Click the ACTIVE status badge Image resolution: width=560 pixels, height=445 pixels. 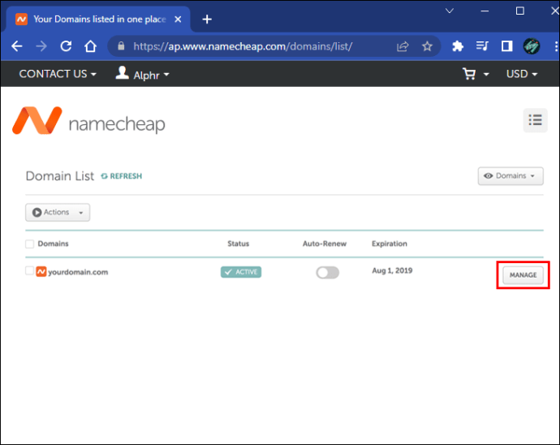(241, 272)
